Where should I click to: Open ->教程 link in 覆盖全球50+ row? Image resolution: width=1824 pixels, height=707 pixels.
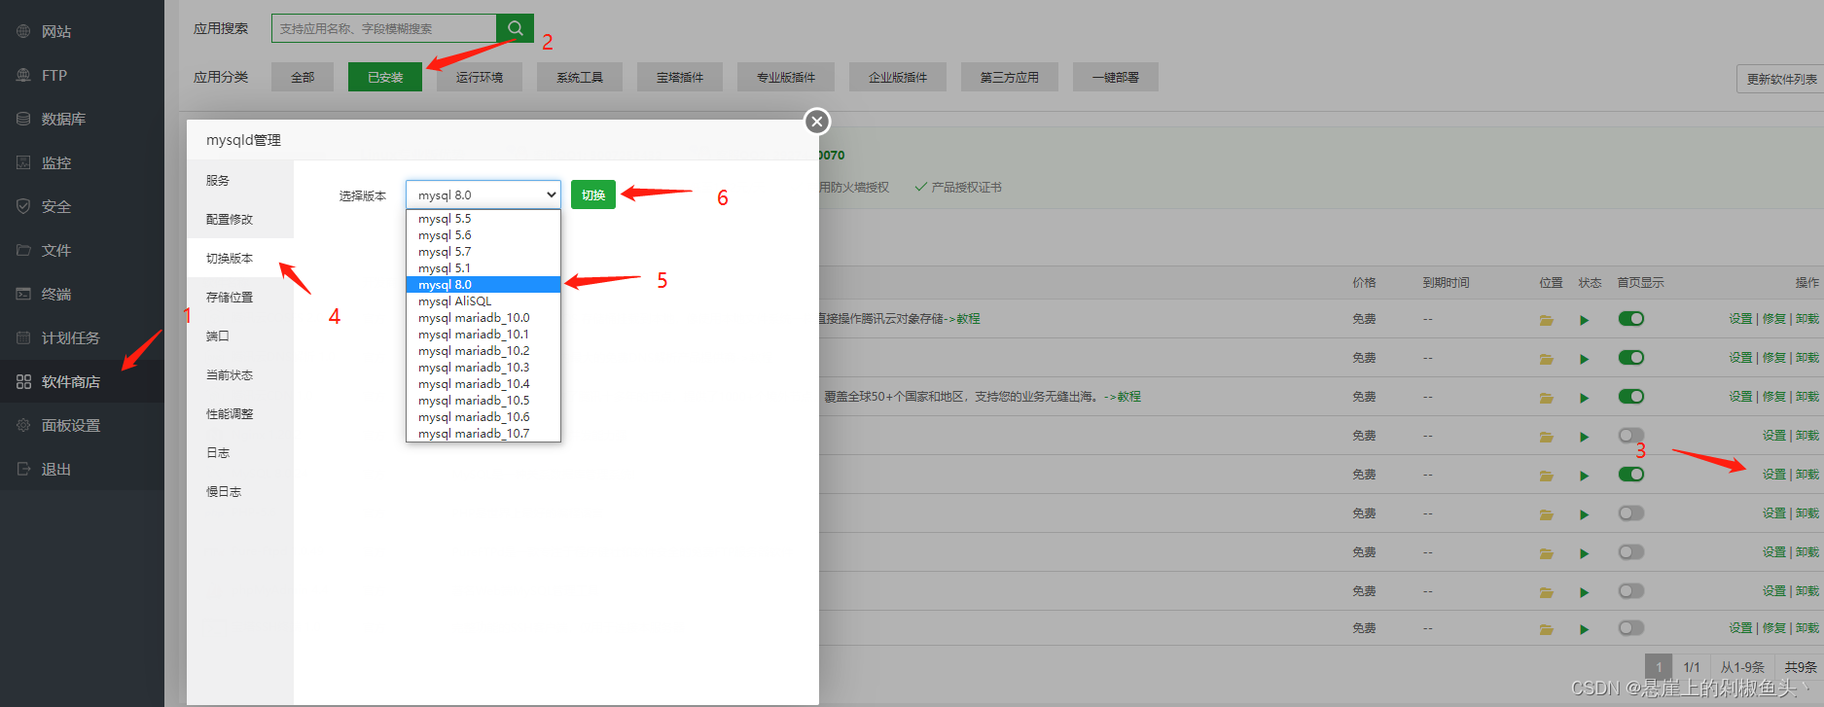click(x=1123, y=397)
